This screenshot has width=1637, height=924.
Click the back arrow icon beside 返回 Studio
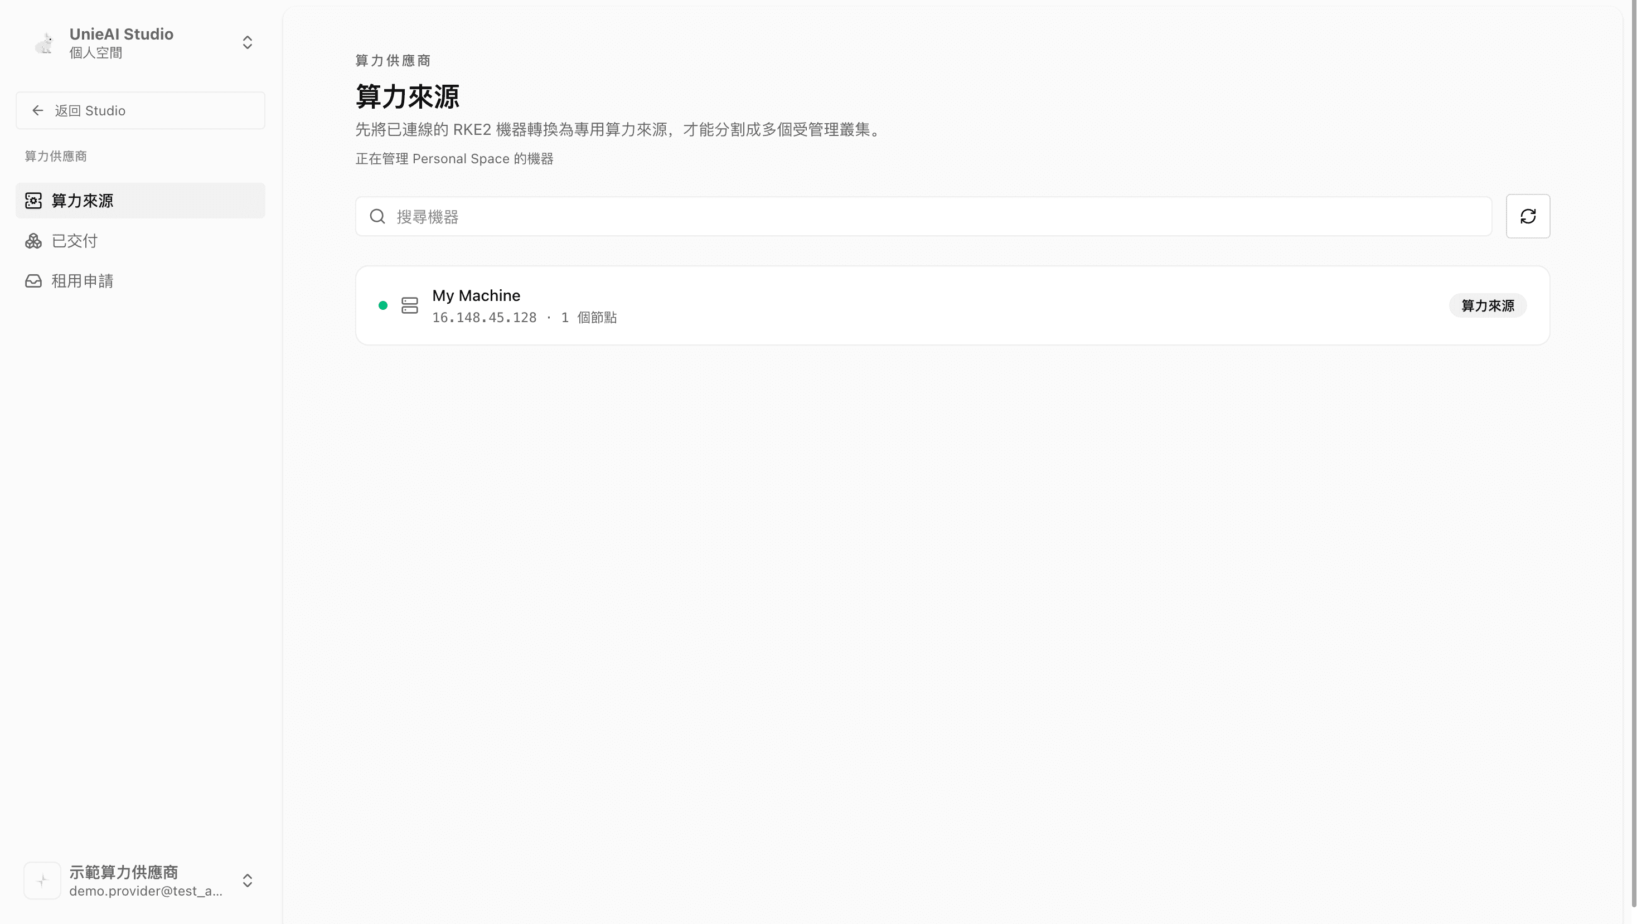pos(38,110)
